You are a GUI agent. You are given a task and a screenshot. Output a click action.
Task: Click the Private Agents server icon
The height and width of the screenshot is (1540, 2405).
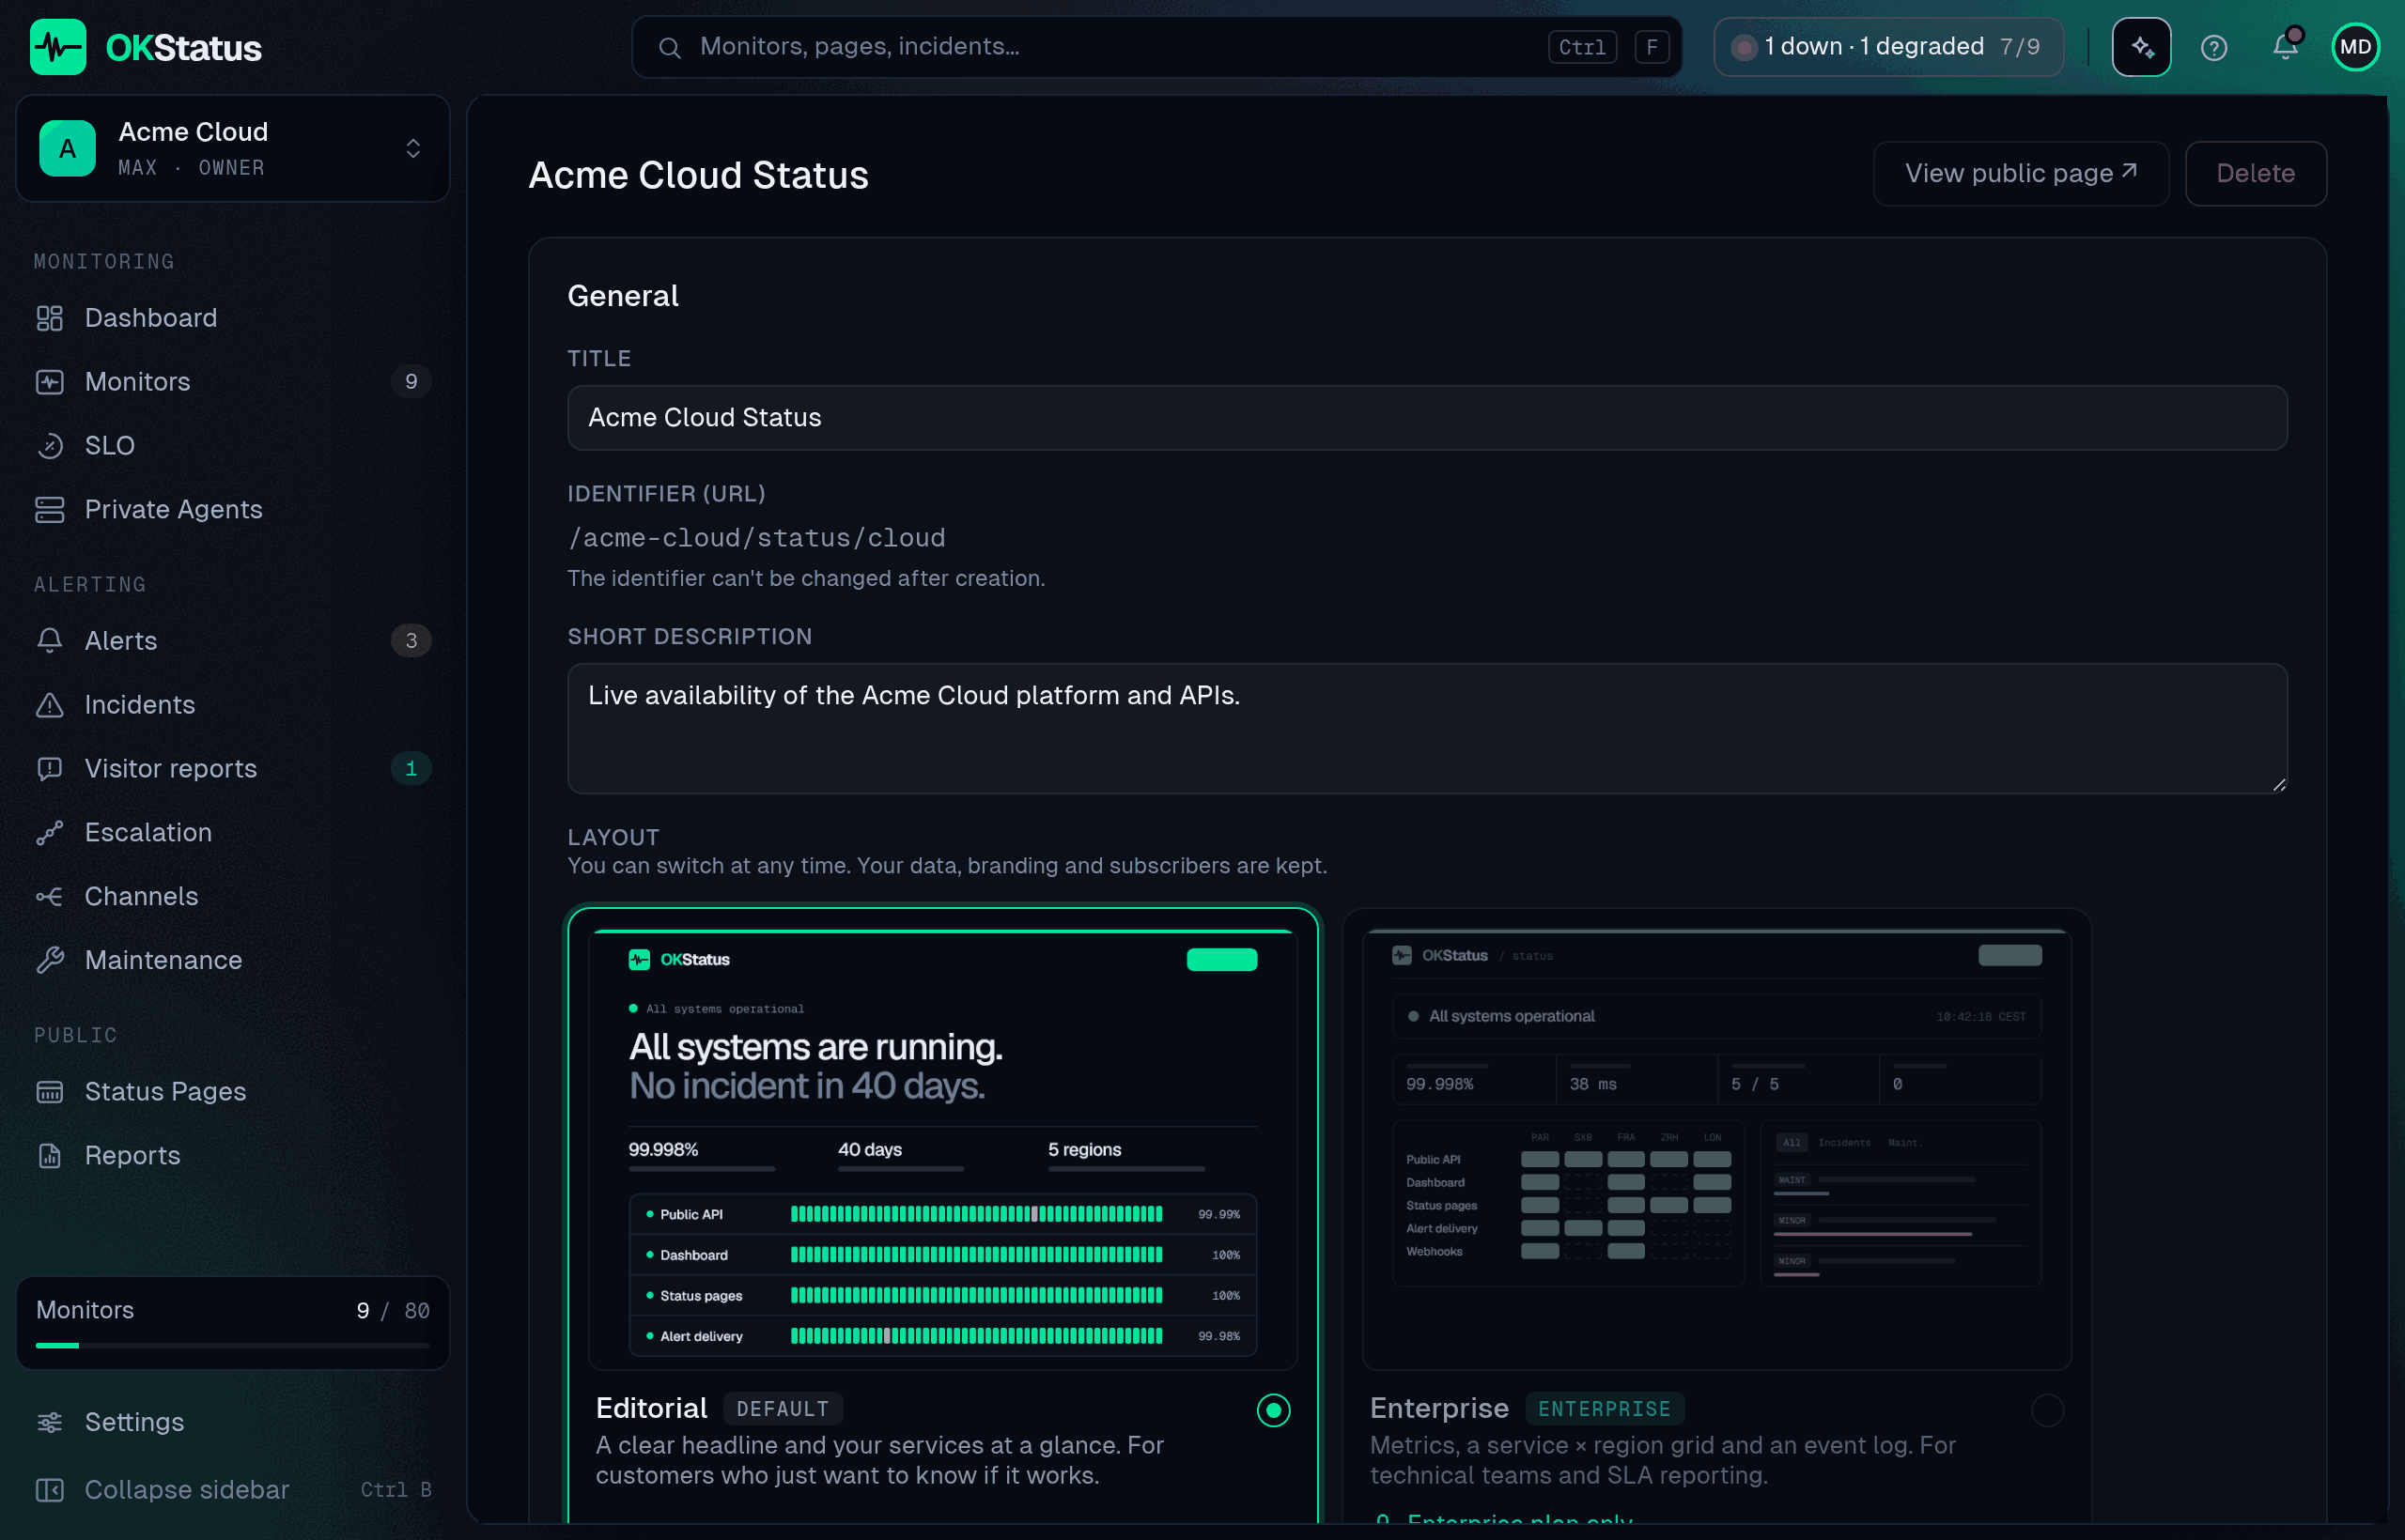49,510
